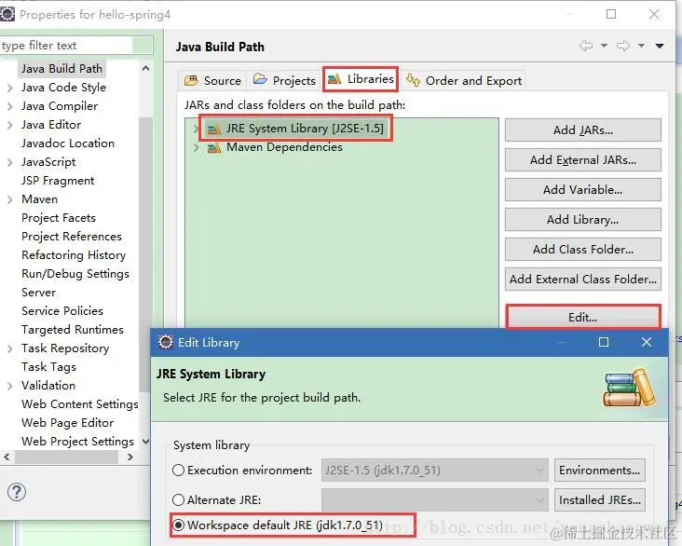Screen dimensions: 682x546
Task: Open the back history dropdown arrow
Action: tap(604, 46)
